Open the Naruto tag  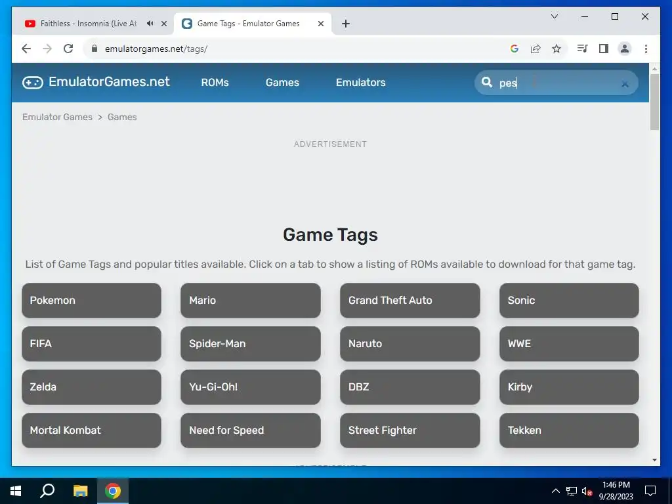[410, 344]
